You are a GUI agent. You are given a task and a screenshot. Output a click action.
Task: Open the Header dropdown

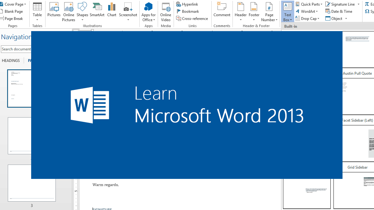click(x=241, y=12)
